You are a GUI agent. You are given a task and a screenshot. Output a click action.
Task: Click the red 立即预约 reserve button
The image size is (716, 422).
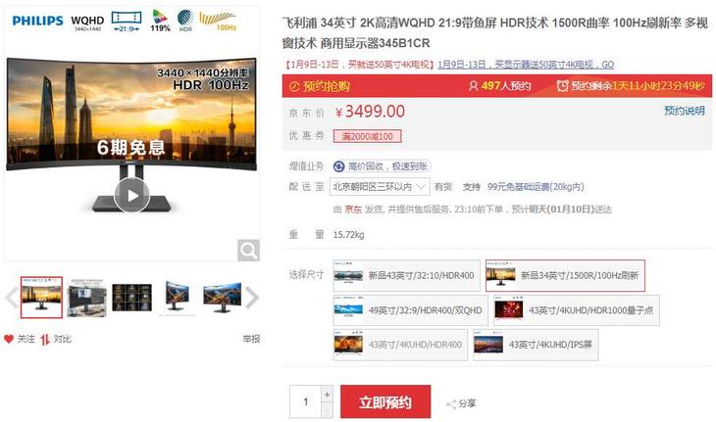[385, 401]
